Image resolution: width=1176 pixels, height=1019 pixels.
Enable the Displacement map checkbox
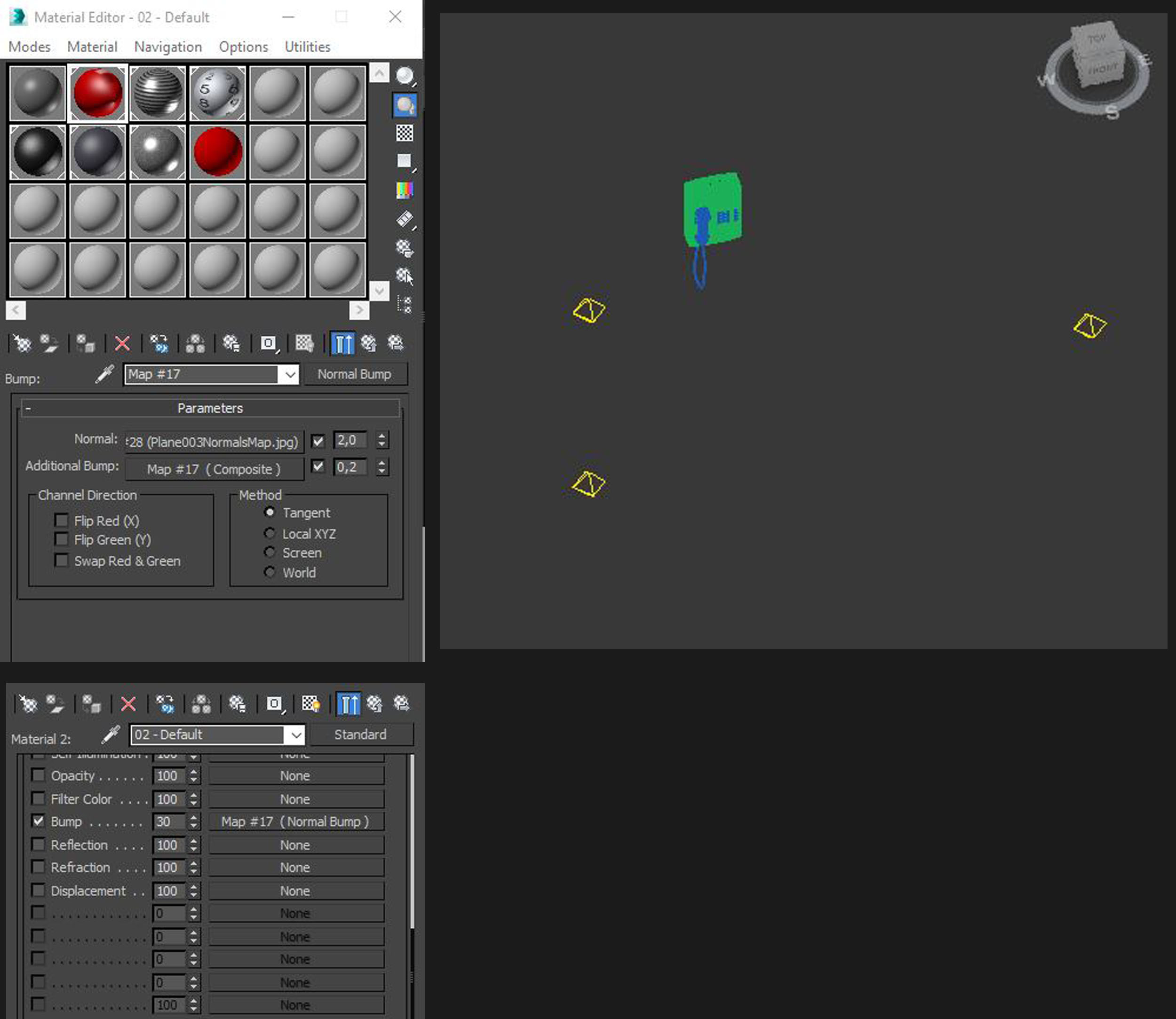pos(38,890)
